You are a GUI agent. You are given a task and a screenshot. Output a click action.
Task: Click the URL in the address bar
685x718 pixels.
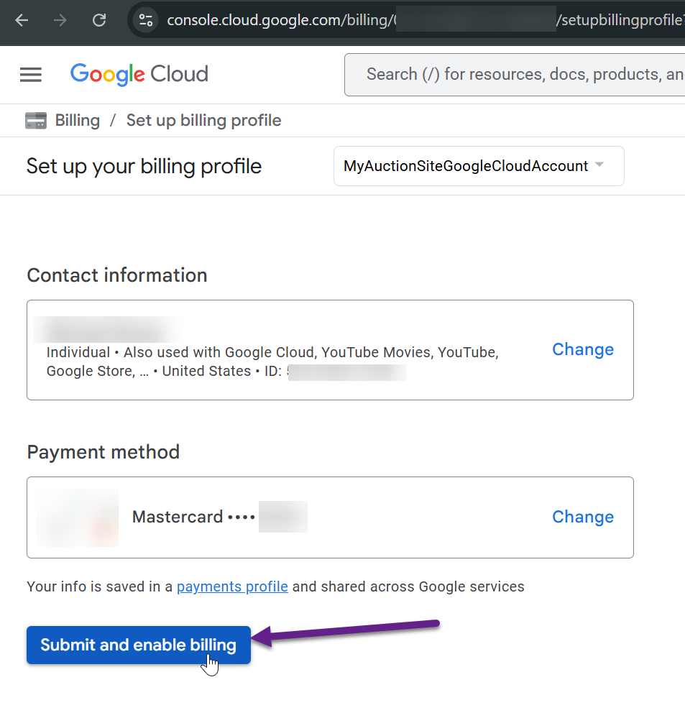tap(425, 20)
